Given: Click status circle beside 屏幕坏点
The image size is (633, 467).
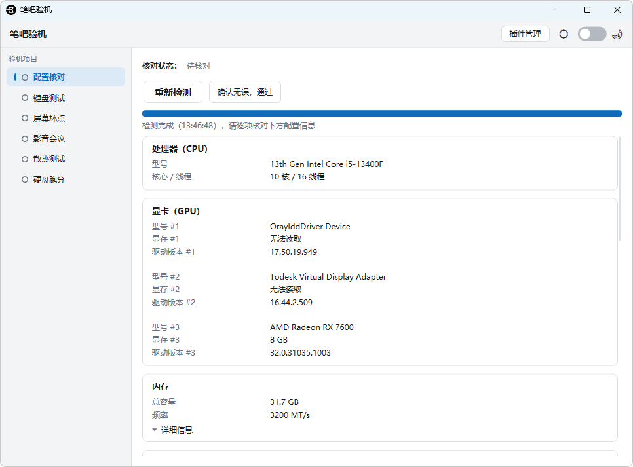Looking at the screenshot, I should 25,118.
